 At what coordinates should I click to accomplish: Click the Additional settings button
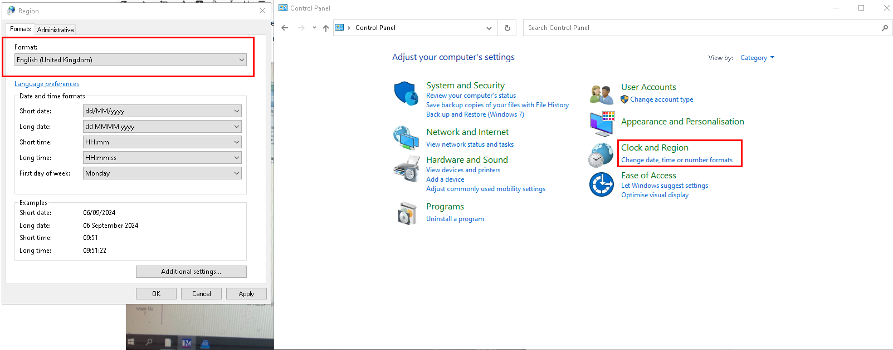191,272
